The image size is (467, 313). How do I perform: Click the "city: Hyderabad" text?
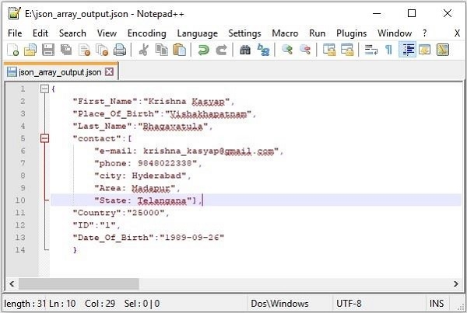[141, 176]
